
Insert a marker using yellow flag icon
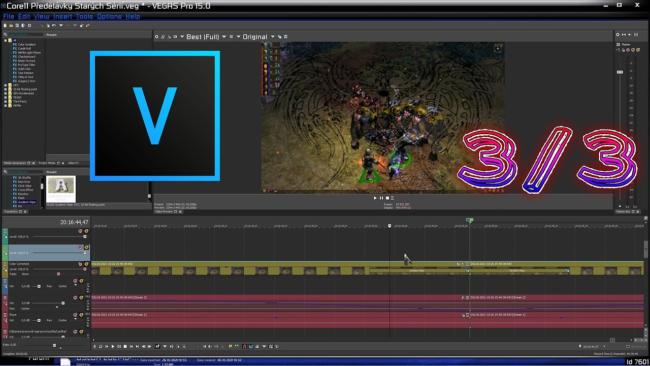click(x=230, y=346)
